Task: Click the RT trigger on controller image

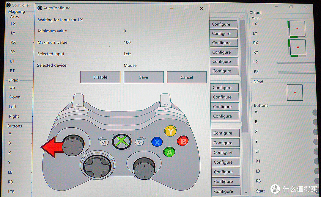Action: [x=166, y=101]
